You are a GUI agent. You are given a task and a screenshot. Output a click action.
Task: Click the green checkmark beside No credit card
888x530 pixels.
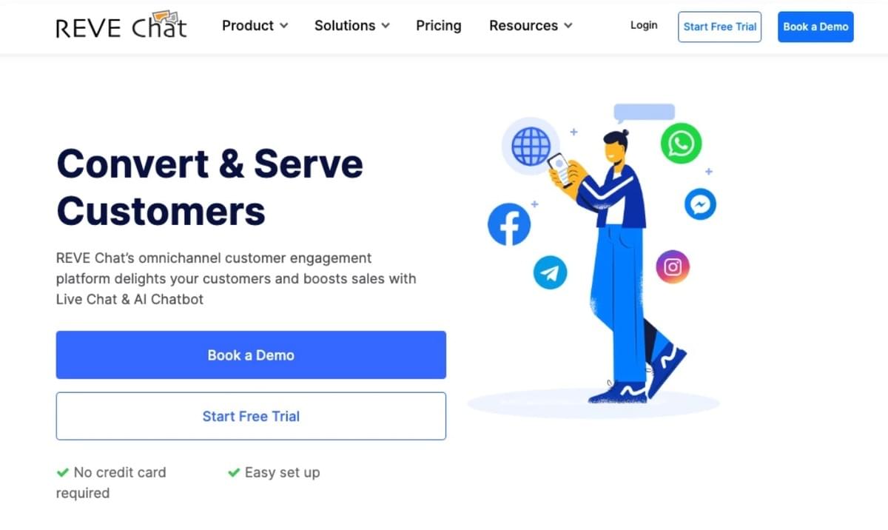coord(63,472)
